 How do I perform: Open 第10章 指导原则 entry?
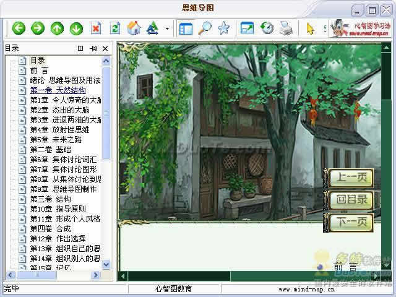[x=58, y=209]
